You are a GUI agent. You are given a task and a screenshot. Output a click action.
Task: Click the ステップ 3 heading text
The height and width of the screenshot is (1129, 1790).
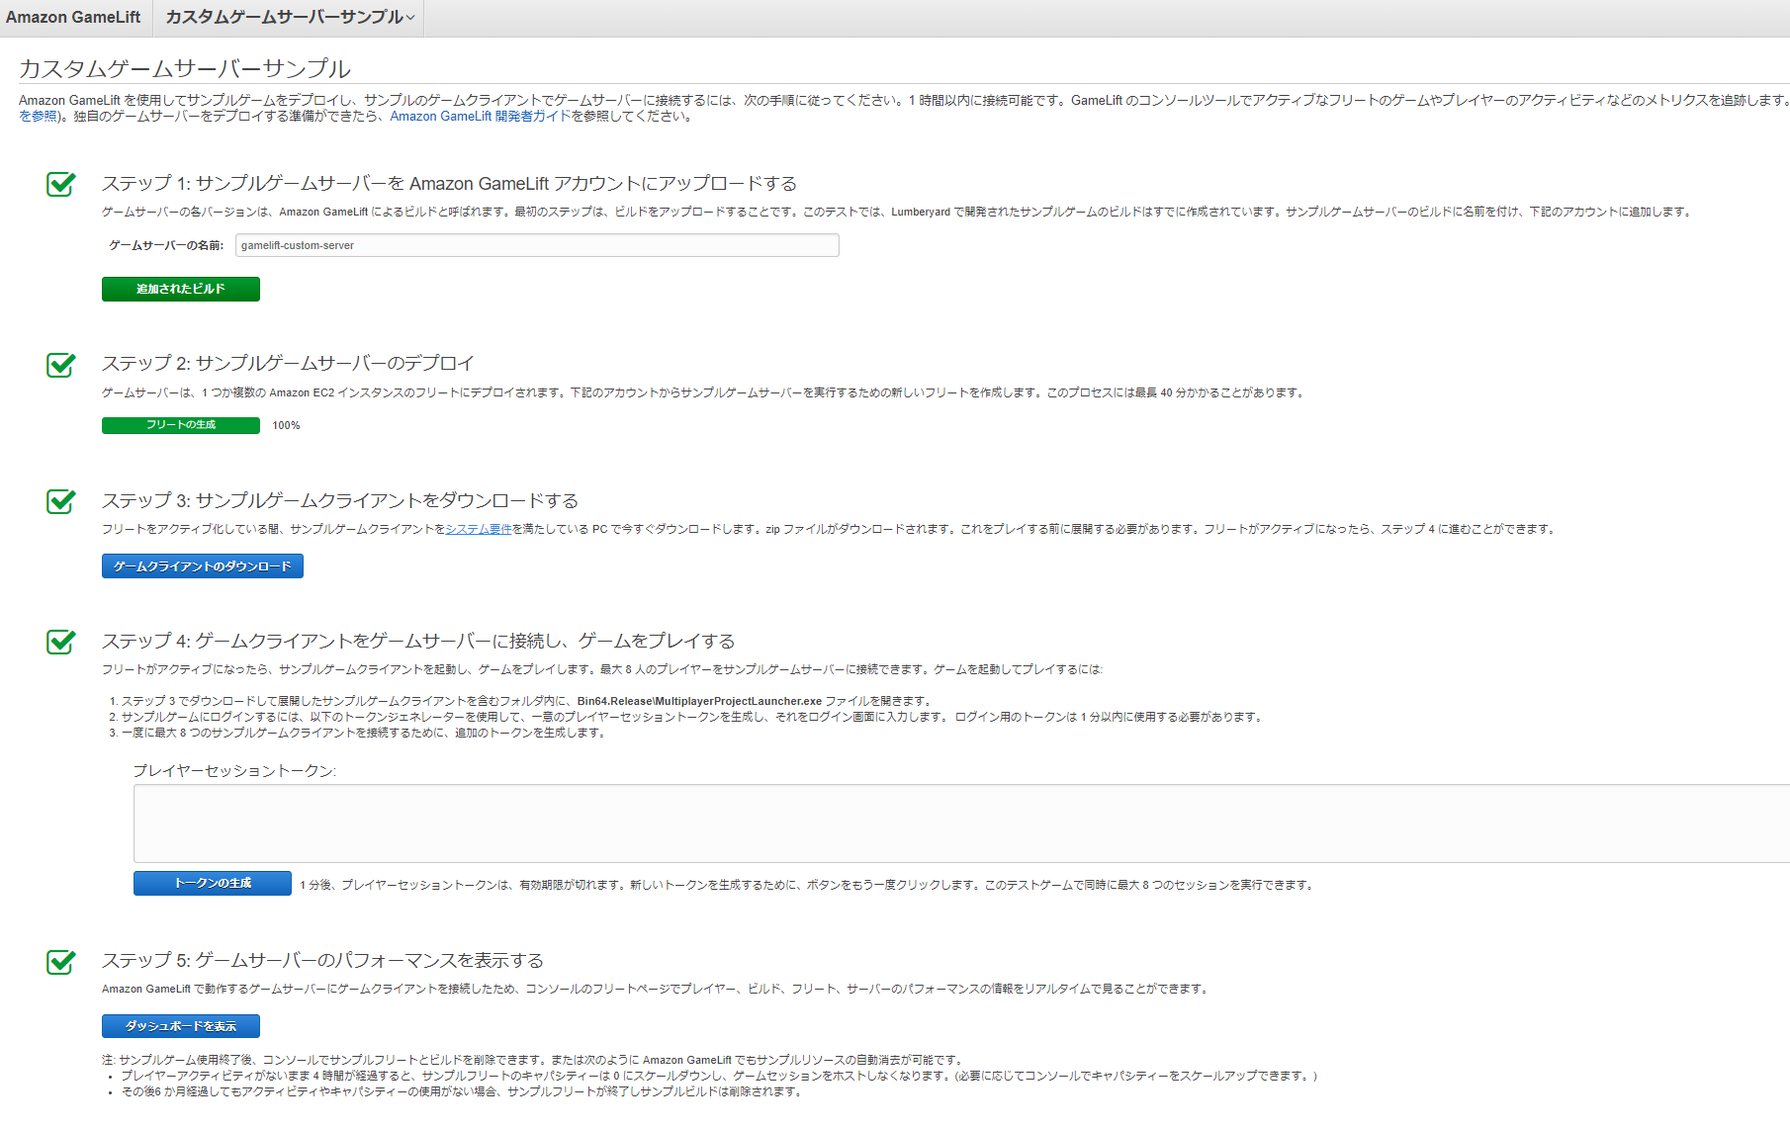(340, 501)
